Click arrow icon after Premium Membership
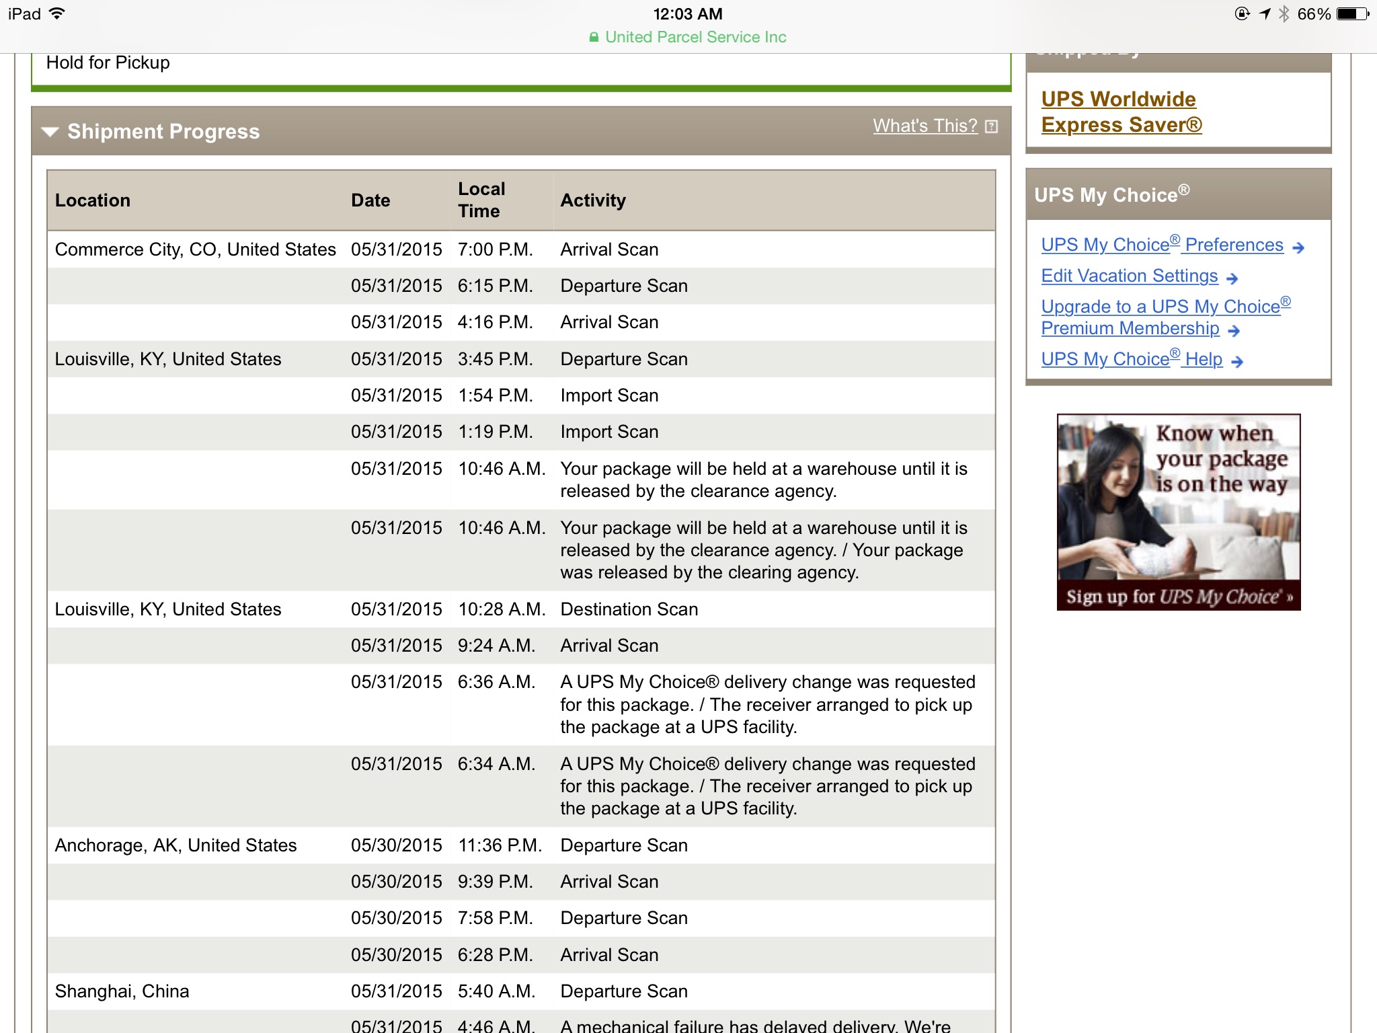The image size is (1377, 1033). click(1233, 331)
